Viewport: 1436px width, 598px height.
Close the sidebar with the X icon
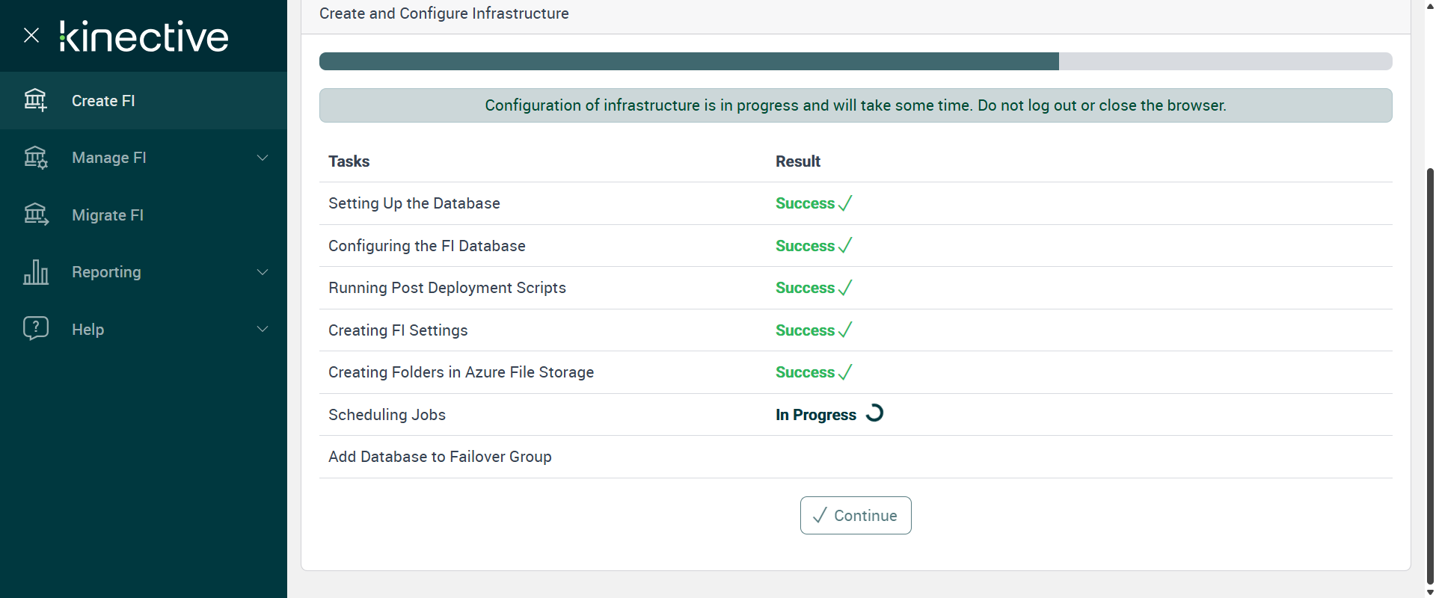31,35
